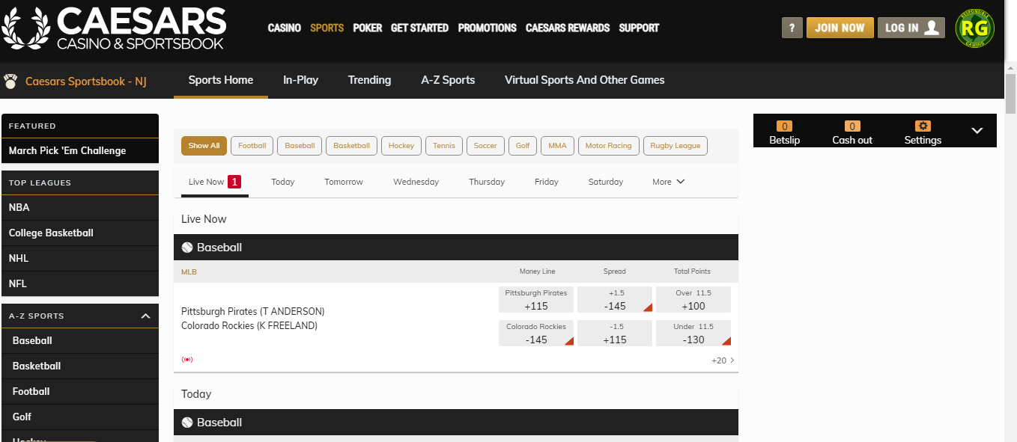The height and width of the screenshot is (442, 1017).
Task: Open March Pick 'Em Challenge
Action: (80, 150)
